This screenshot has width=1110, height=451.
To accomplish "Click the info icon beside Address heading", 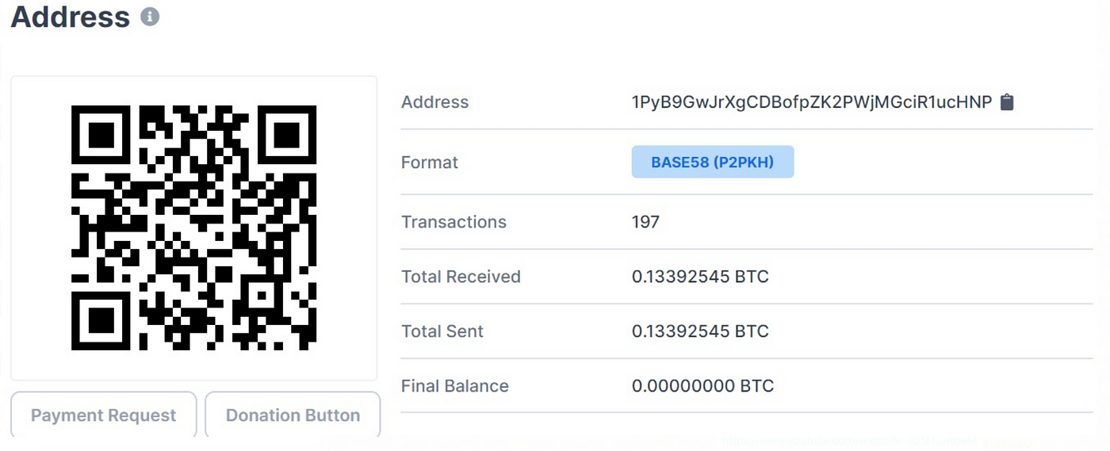I will pyautogui.click(x=150, y=17).
